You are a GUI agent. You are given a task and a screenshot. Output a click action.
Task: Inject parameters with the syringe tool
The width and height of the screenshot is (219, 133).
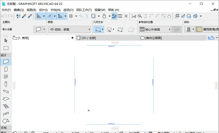tap(30, 16)
